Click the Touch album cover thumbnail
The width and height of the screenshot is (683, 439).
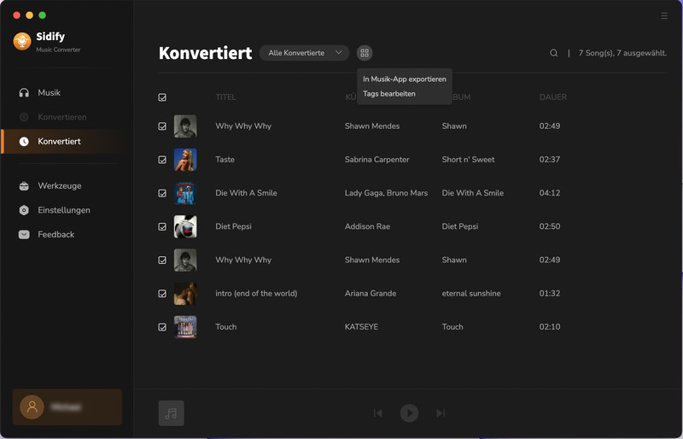(185, 327)
